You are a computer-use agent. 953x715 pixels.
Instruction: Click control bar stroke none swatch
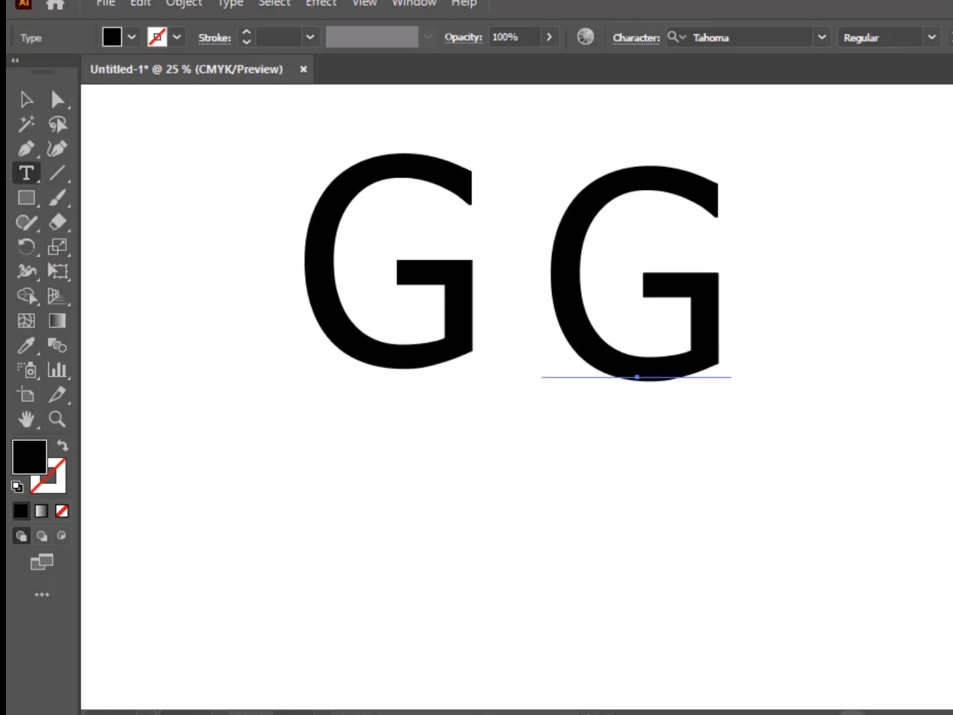(x=157, y=37)
